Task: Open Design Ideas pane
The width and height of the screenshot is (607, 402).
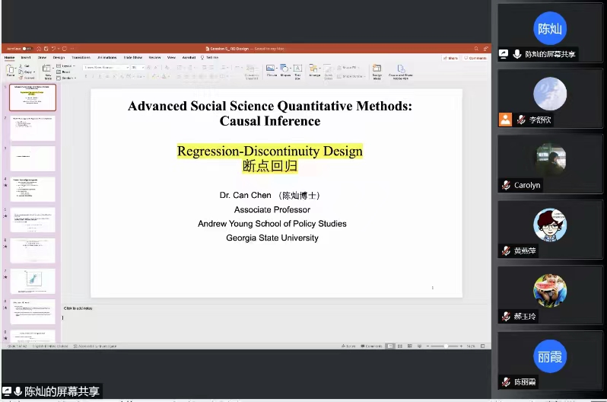Action: [377, 69]
